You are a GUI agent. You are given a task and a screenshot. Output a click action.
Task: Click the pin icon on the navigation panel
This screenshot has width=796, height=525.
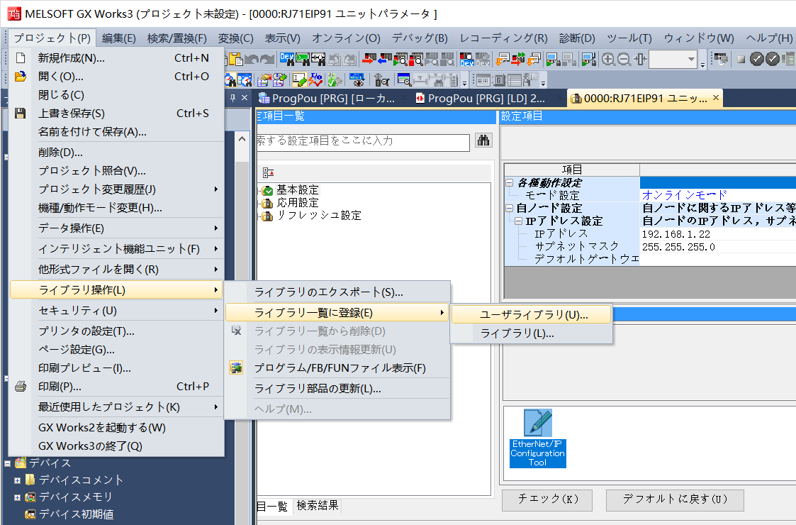(232, 98)
